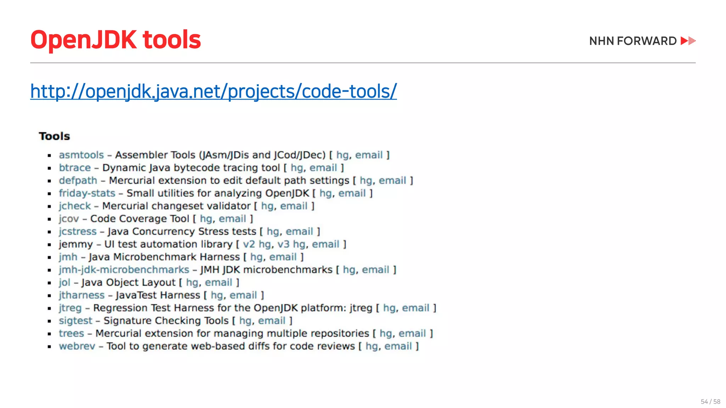Click the 'jemmy' tool name text
The image size is (726, 408).
pos(76,244)
